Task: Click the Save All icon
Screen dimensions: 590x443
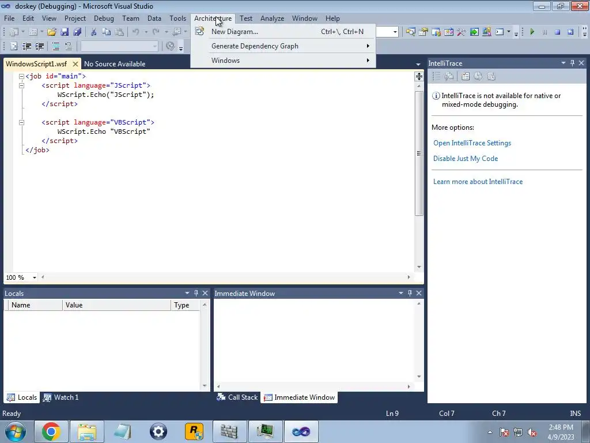Action: coord(77,32)
